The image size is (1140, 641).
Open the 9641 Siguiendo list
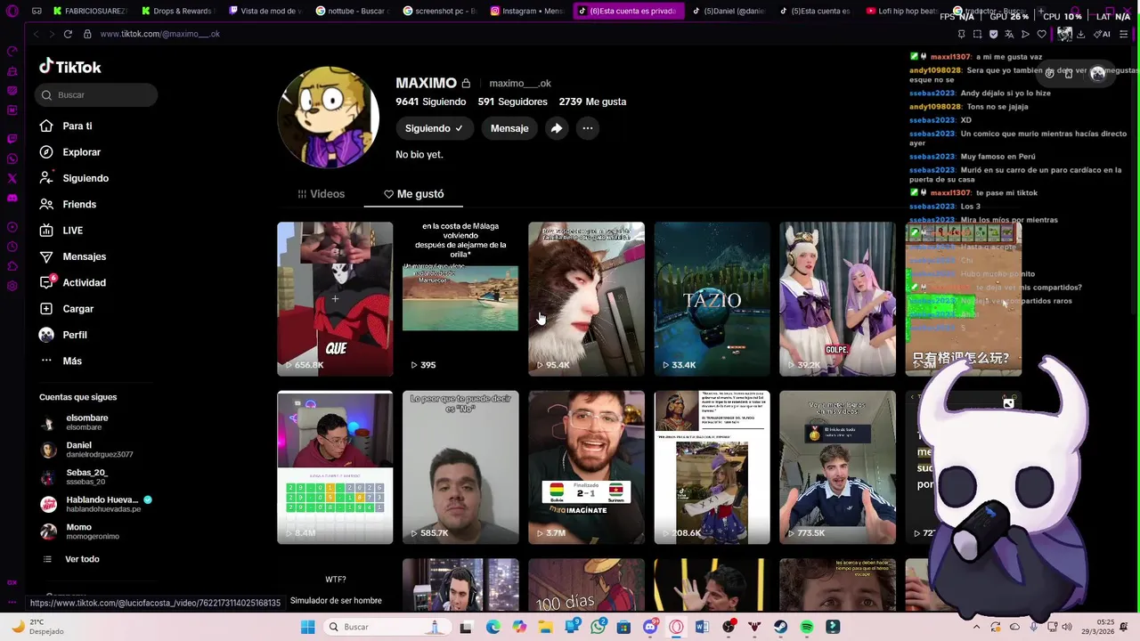point(431,101)
